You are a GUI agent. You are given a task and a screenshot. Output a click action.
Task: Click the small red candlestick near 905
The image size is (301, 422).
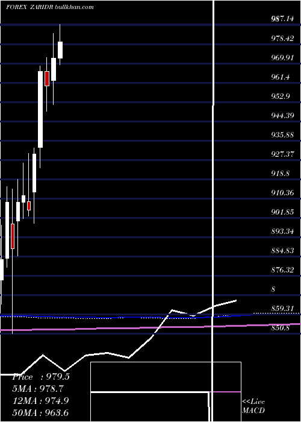coord(29,206)
